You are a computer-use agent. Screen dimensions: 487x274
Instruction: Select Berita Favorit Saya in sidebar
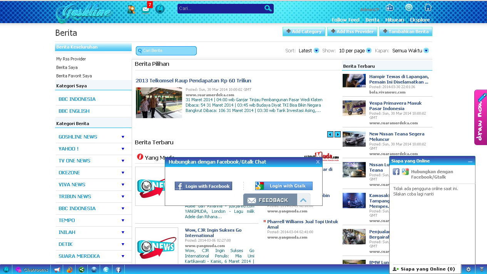pyautogui.click(x=74, y=76)
